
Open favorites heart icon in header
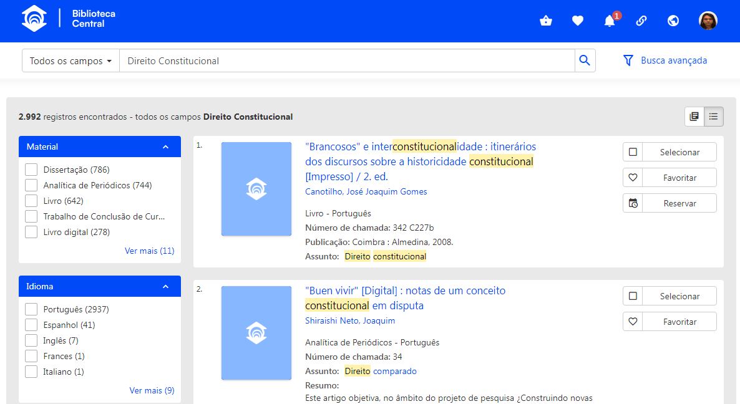578,21
